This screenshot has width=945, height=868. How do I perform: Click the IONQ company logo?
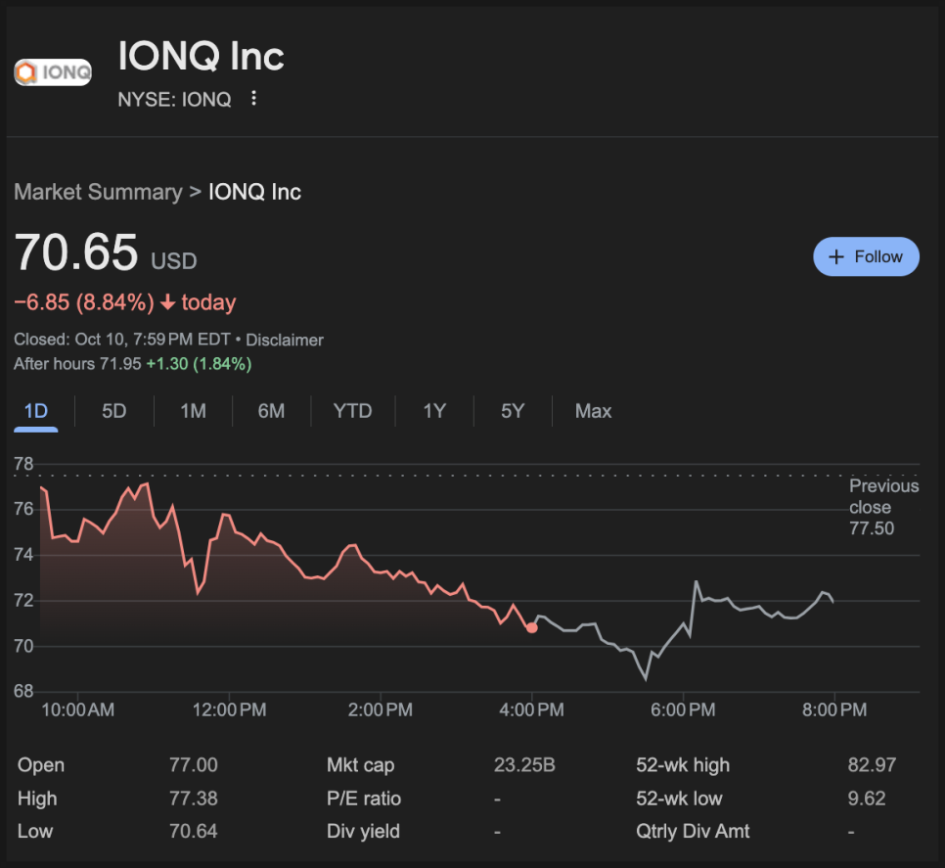tap(53, 71)
